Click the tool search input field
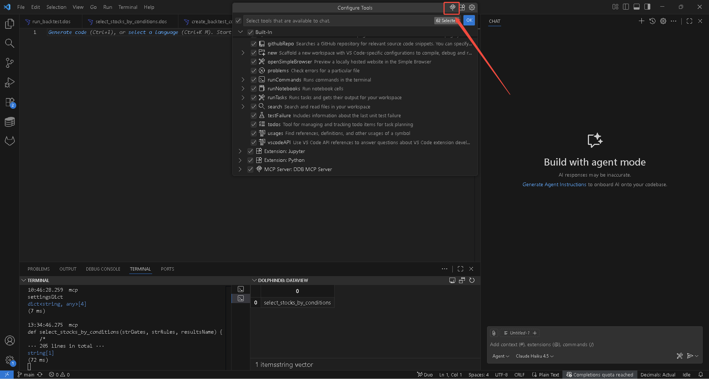The image size is (709, 379). (x=338, y=21)
